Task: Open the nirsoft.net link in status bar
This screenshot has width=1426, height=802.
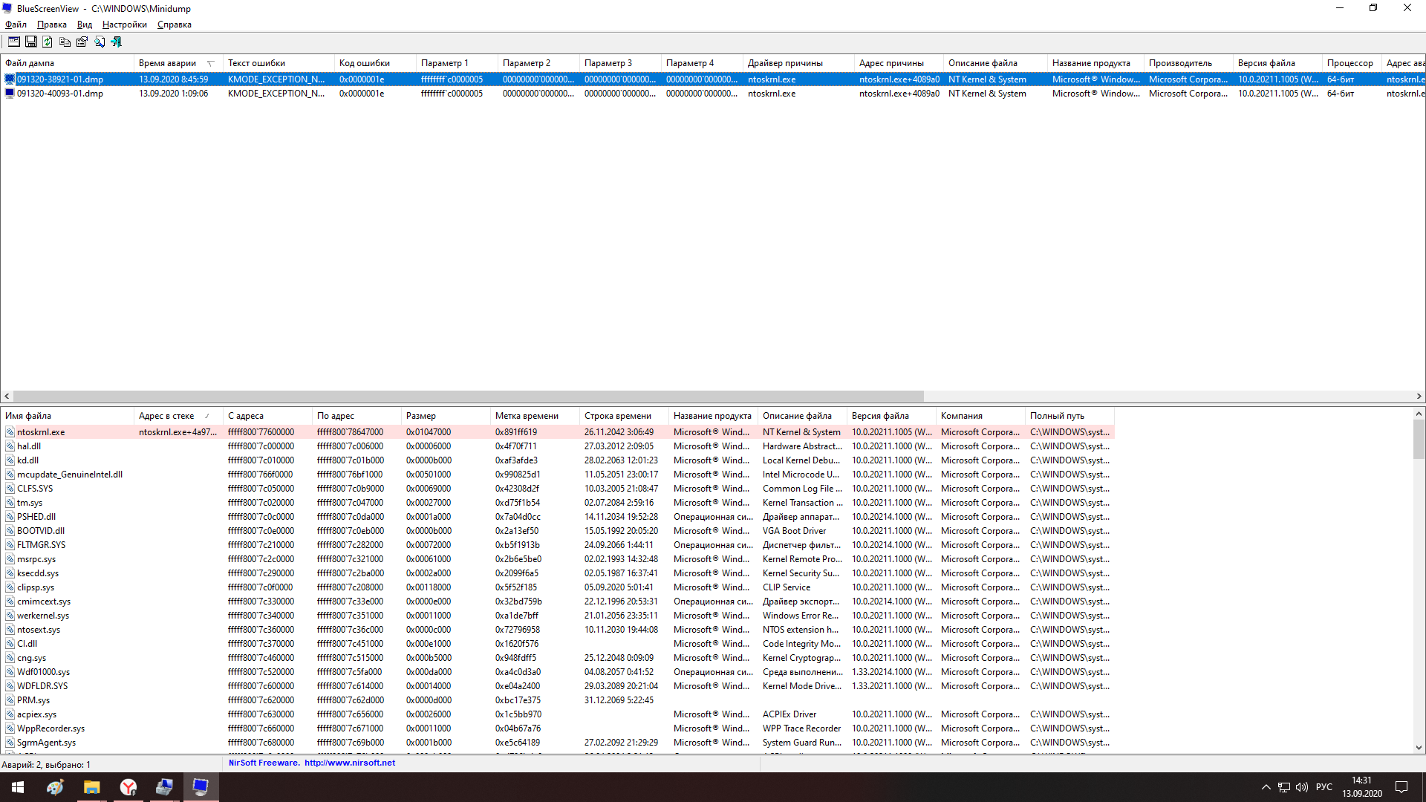Action: (349, 763)
